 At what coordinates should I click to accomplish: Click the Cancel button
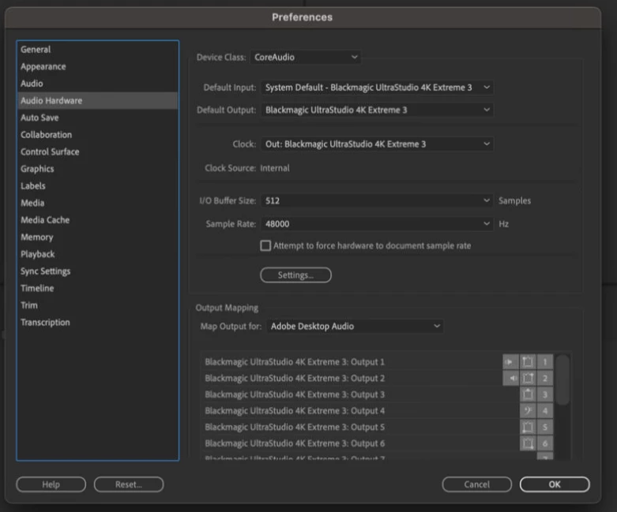[x=477, y=484]
